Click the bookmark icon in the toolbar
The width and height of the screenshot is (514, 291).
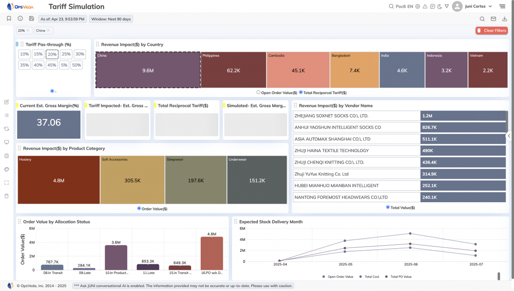tap(9, 19)
